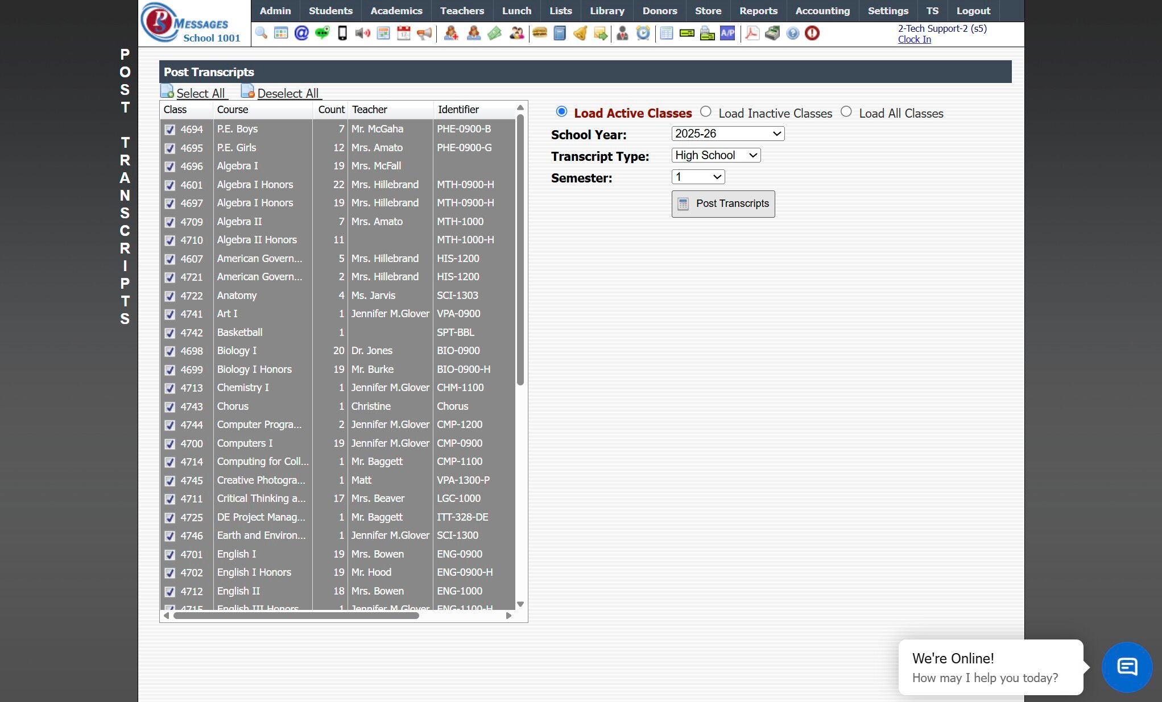Open the email @ icon
1162x702 pixels.
301,33
